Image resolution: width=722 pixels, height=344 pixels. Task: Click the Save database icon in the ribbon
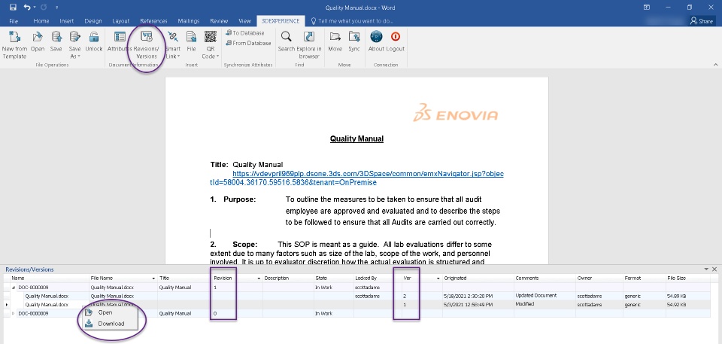(x=56, y=37)
